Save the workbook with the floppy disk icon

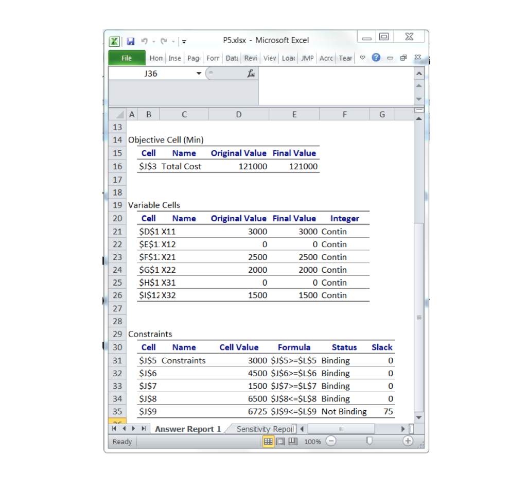[130, 41]
